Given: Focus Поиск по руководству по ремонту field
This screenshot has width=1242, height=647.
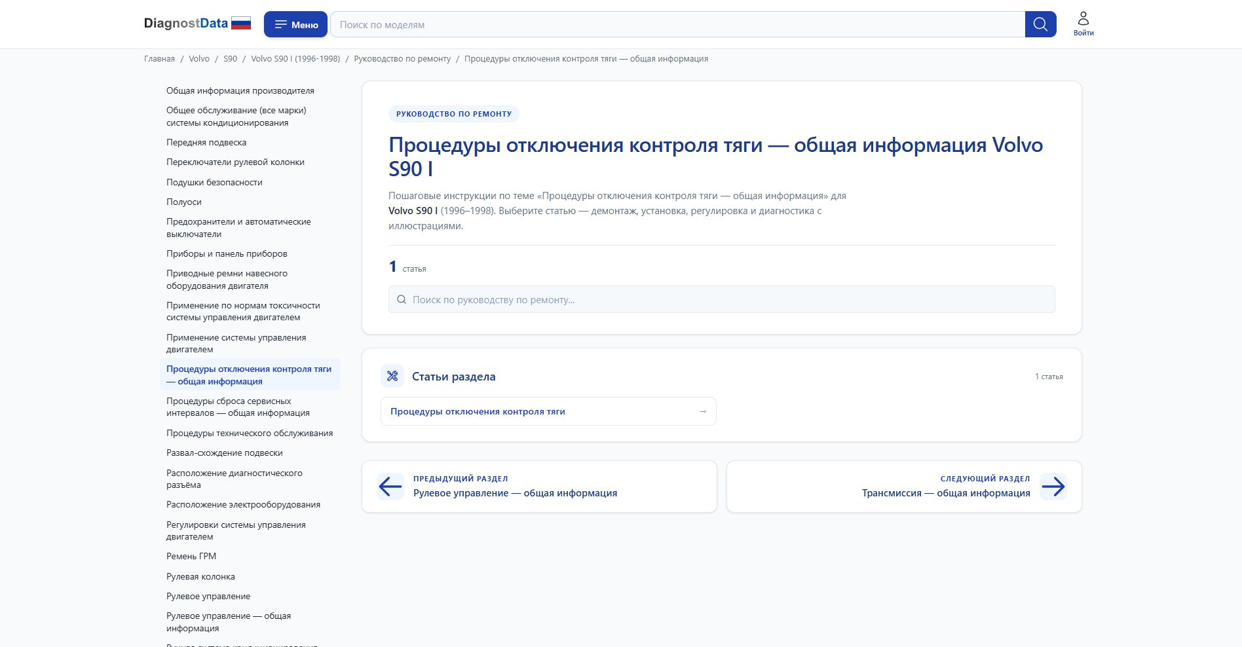Looking at the screenshot, I should 721,300.
